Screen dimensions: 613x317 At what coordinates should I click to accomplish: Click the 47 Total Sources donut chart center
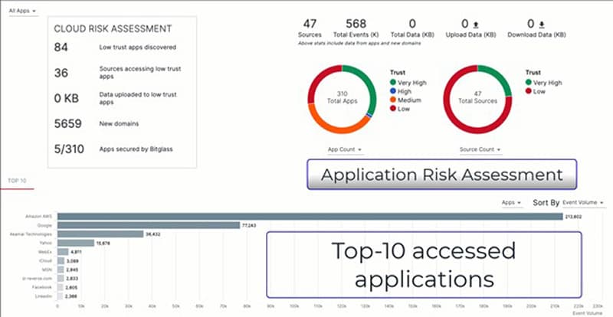(x=477, y=97)
